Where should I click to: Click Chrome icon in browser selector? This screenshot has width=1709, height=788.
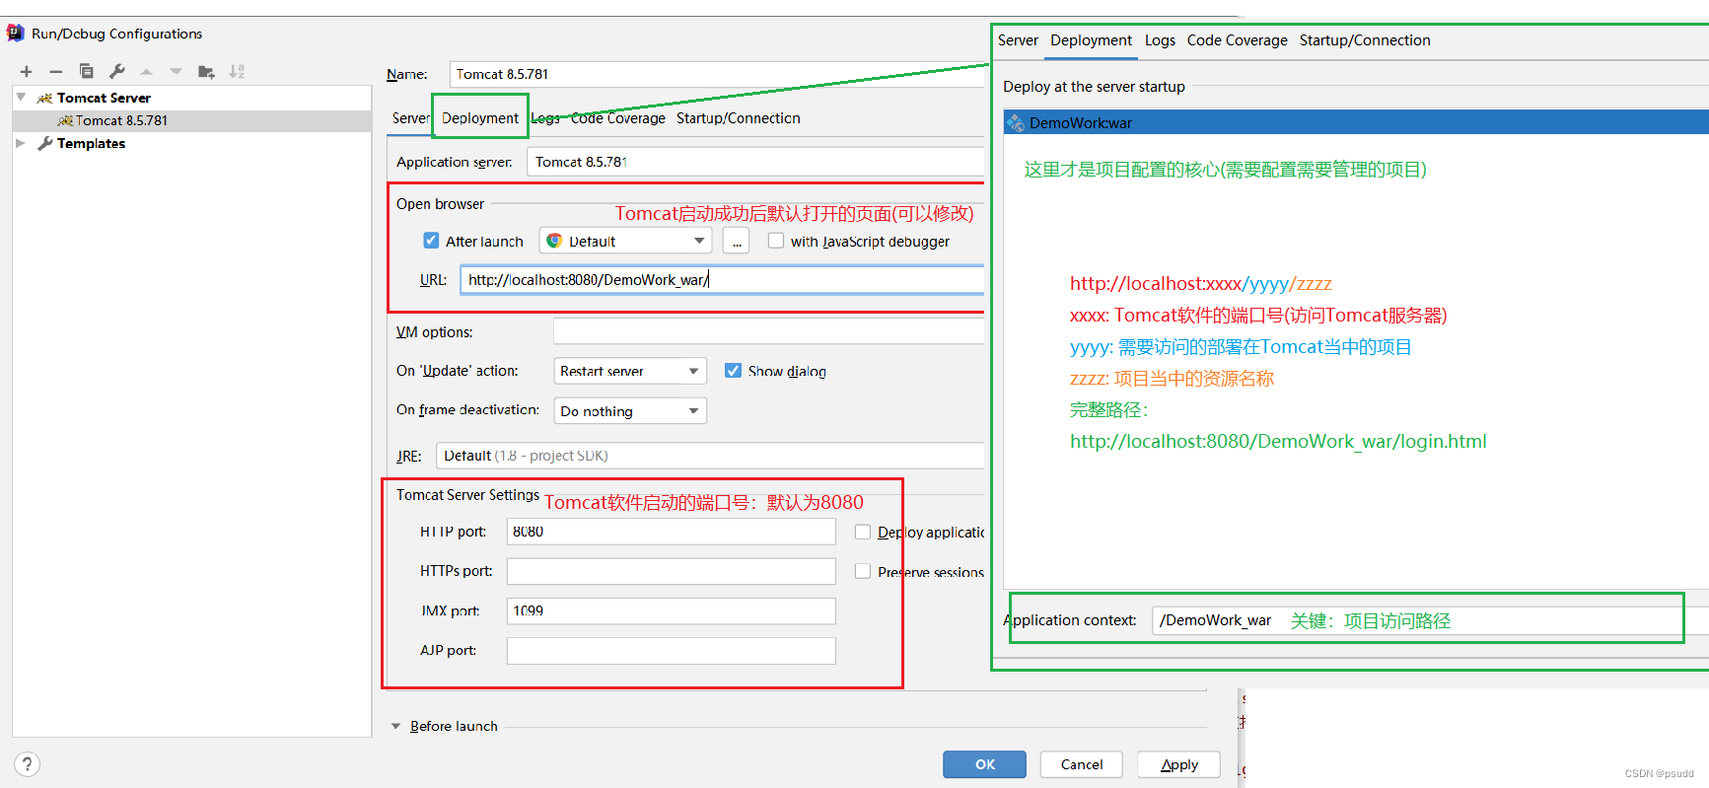555,241
